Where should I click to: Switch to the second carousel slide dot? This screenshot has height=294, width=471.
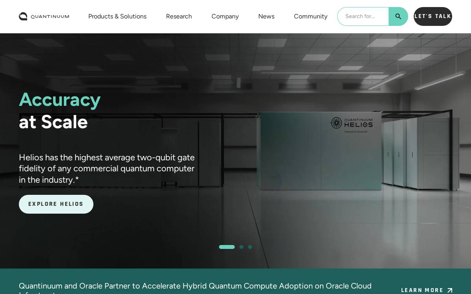pyautogui.click(x=241, y=247)
